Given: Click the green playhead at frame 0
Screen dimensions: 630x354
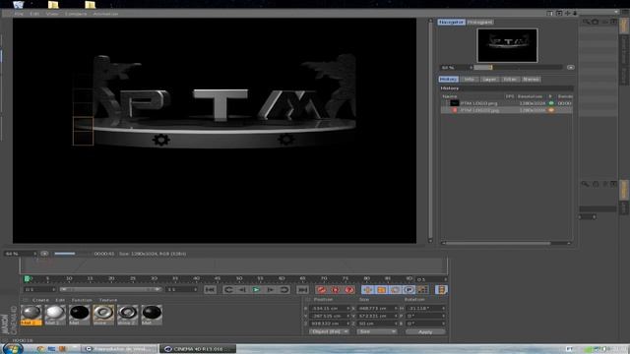Looking at the screenshot, I should pos(28,278).
